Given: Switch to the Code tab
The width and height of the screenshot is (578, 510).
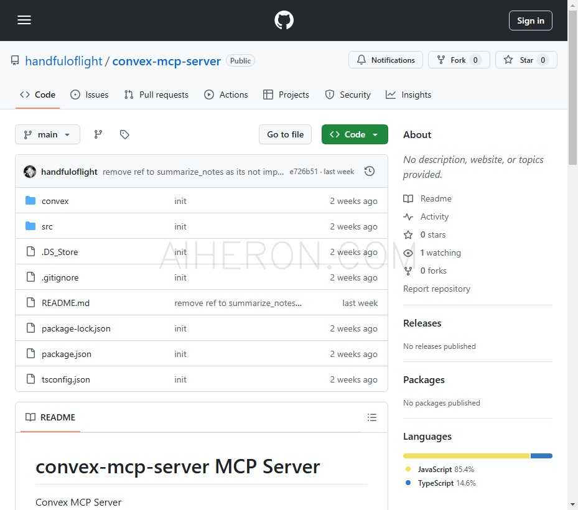Looking at the screenshot, I should coord(37,95).
